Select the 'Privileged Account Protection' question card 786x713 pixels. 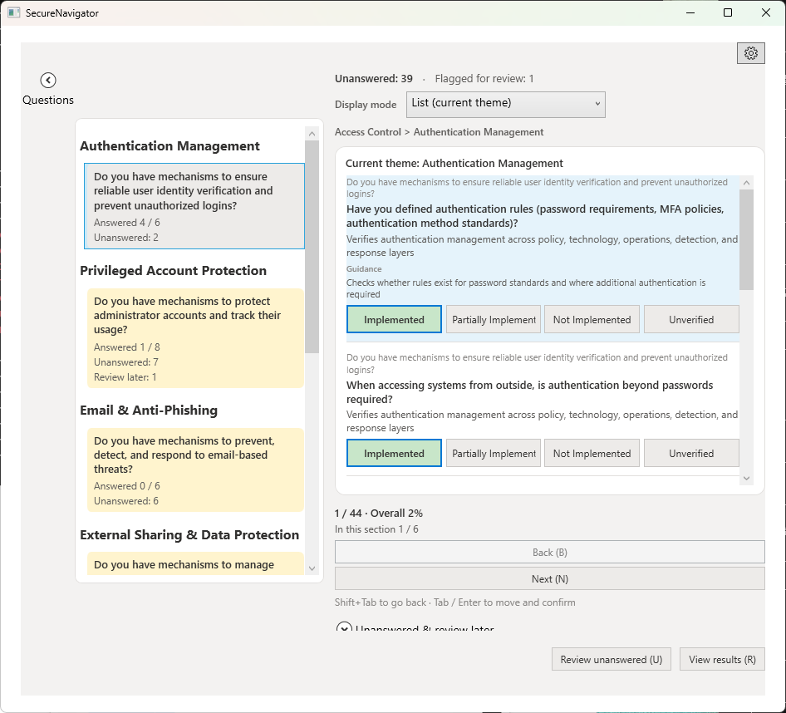(193, 338)
